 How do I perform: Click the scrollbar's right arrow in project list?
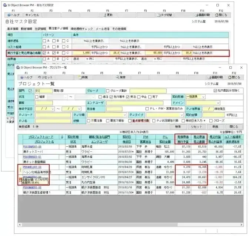pos(241,224)
